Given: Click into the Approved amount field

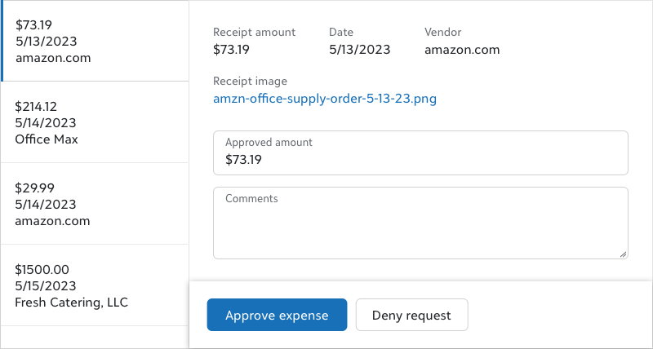Looking at the screenshot, I should tap(420, 160).
